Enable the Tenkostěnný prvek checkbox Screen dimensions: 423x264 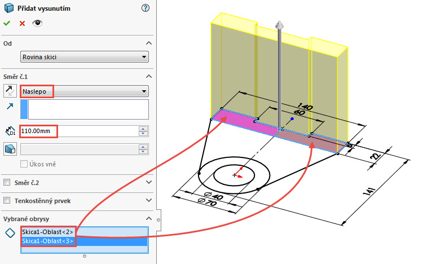[7, 200]
